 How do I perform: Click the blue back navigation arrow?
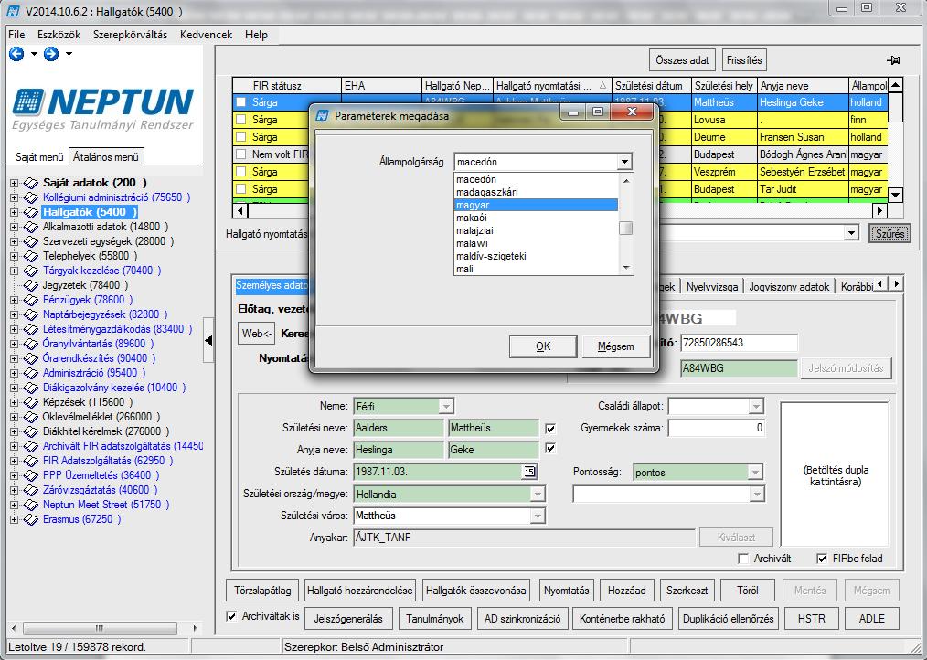tap(16, 55)
